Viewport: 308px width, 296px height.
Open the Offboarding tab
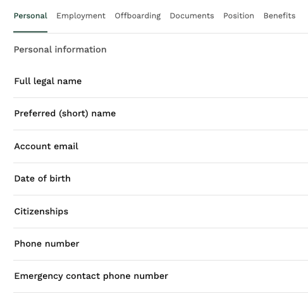(x=138, y=16)
